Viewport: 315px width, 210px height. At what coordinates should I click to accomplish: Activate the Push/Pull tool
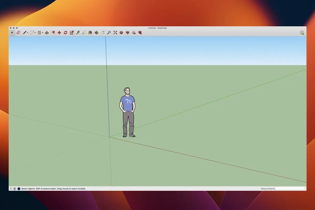47,33
